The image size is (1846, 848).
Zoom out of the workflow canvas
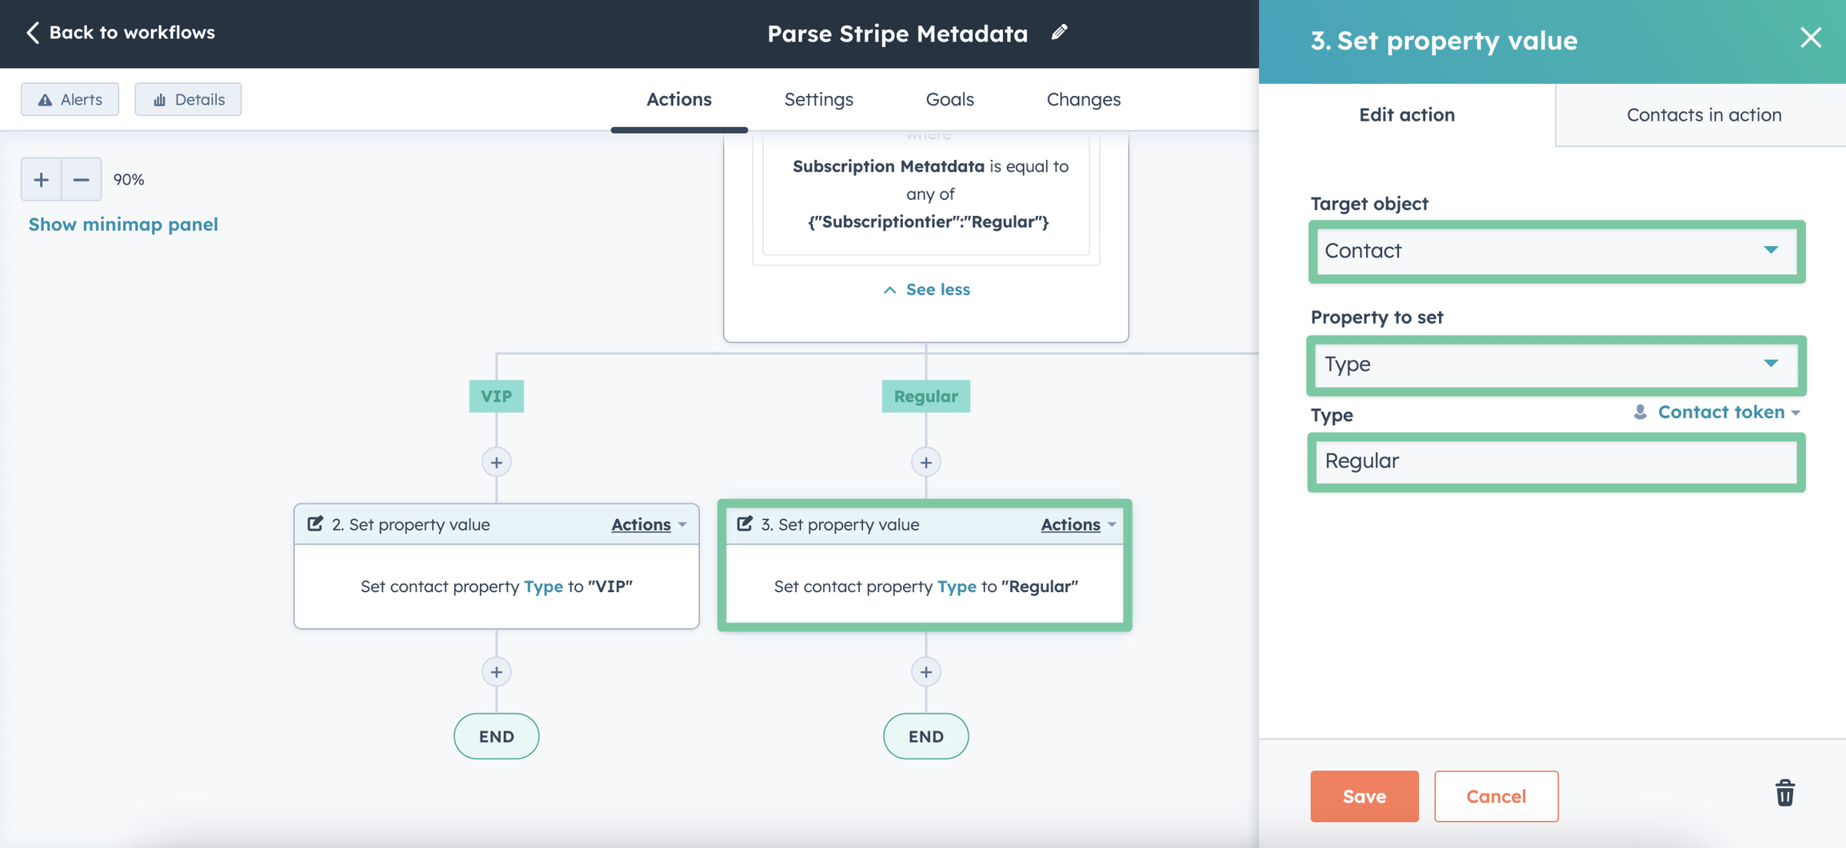tap(81, 178)
